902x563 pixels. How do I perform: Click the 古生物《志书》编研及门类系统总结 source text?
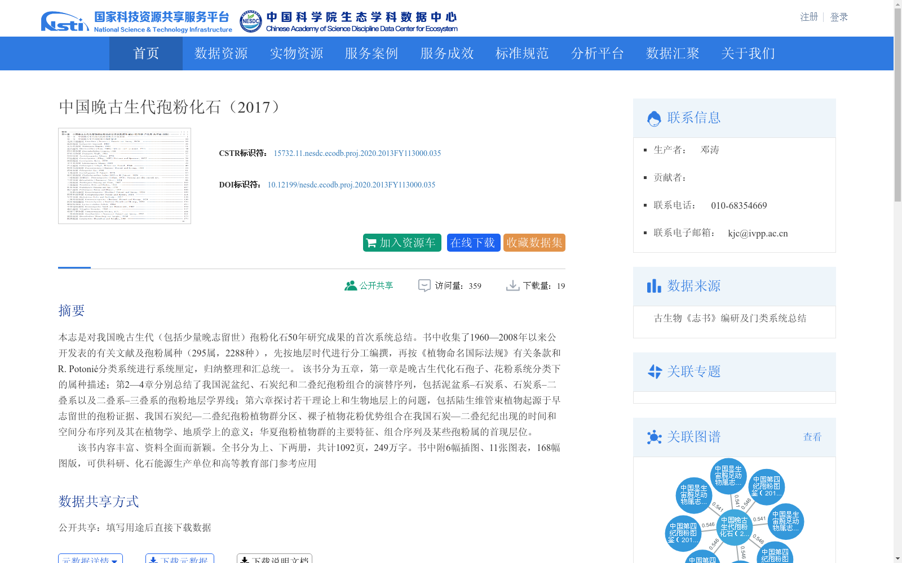click(730, 318)
